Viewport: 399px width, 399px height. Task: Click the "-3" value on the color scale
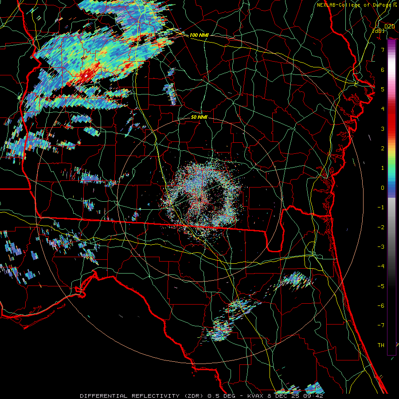381,247
